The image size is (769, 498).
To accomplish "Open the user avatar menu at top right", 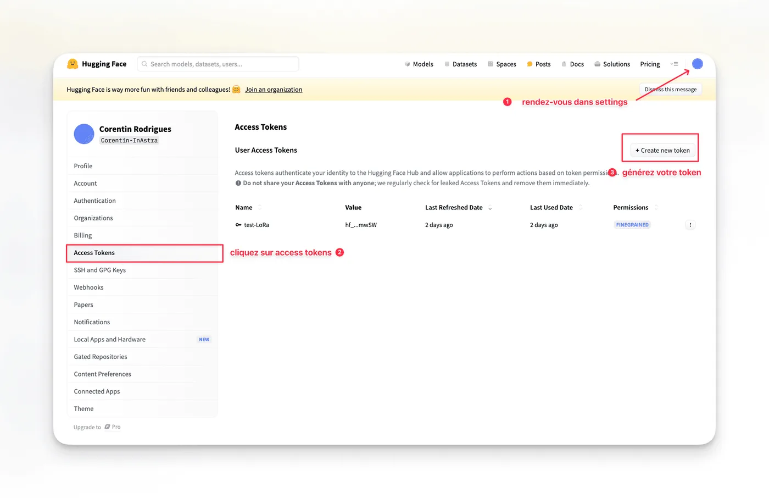I will coord(698,64).
